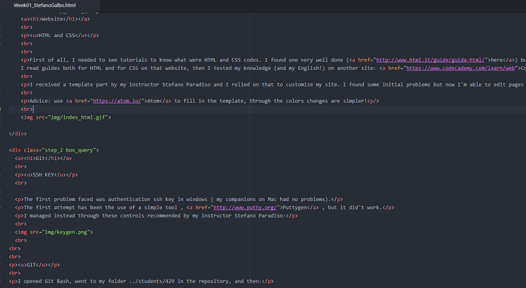Open the putty.org URL link
Screen dimensions: 526x288
point(245,208)
